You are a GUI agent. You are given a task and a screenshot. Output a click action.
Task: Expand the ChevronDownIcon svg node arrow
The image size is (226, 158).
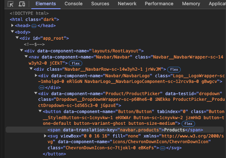(45, 136)
